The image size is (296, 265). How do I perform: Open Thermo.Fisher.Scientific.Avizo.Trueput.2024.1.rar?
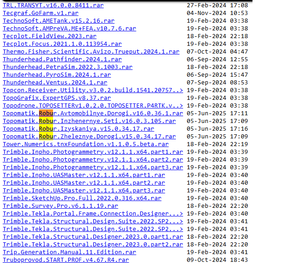tap(91, 52)
